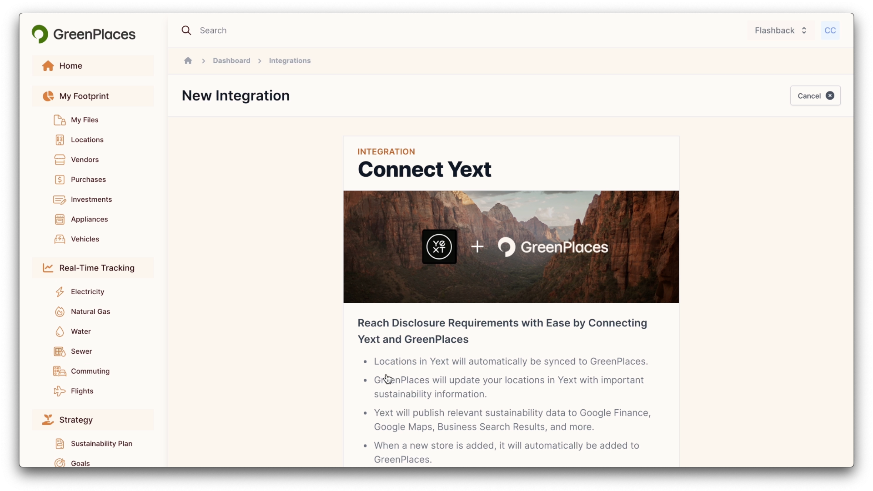The image size is (873, 491).
Task: Click the Water droplet icon
Action: tap(60, 332)
